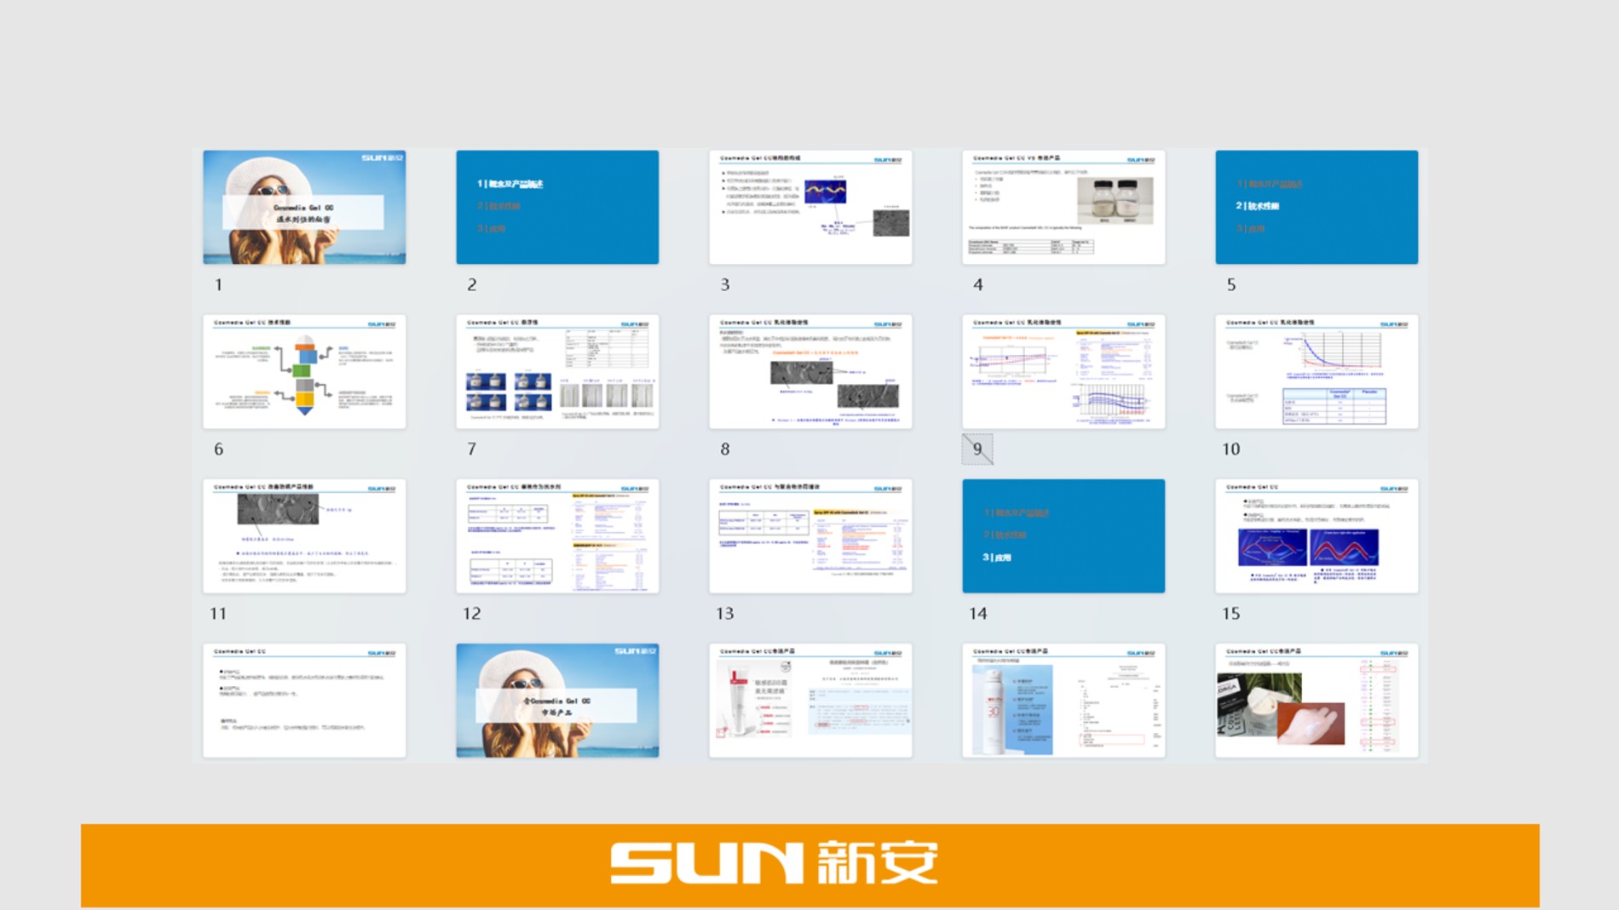1619x910 pixels.
Task: Click slide 8 thumbnail with microscope images
Action: (x=810, y=371)
